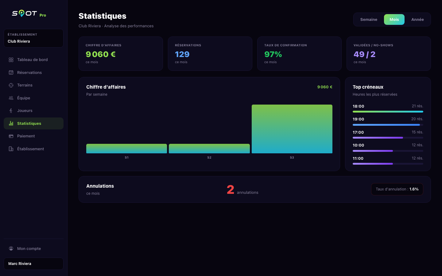The image size is (442, 276).
Task: Click the 11:00 slot progress bar
Action: [388, 164]
